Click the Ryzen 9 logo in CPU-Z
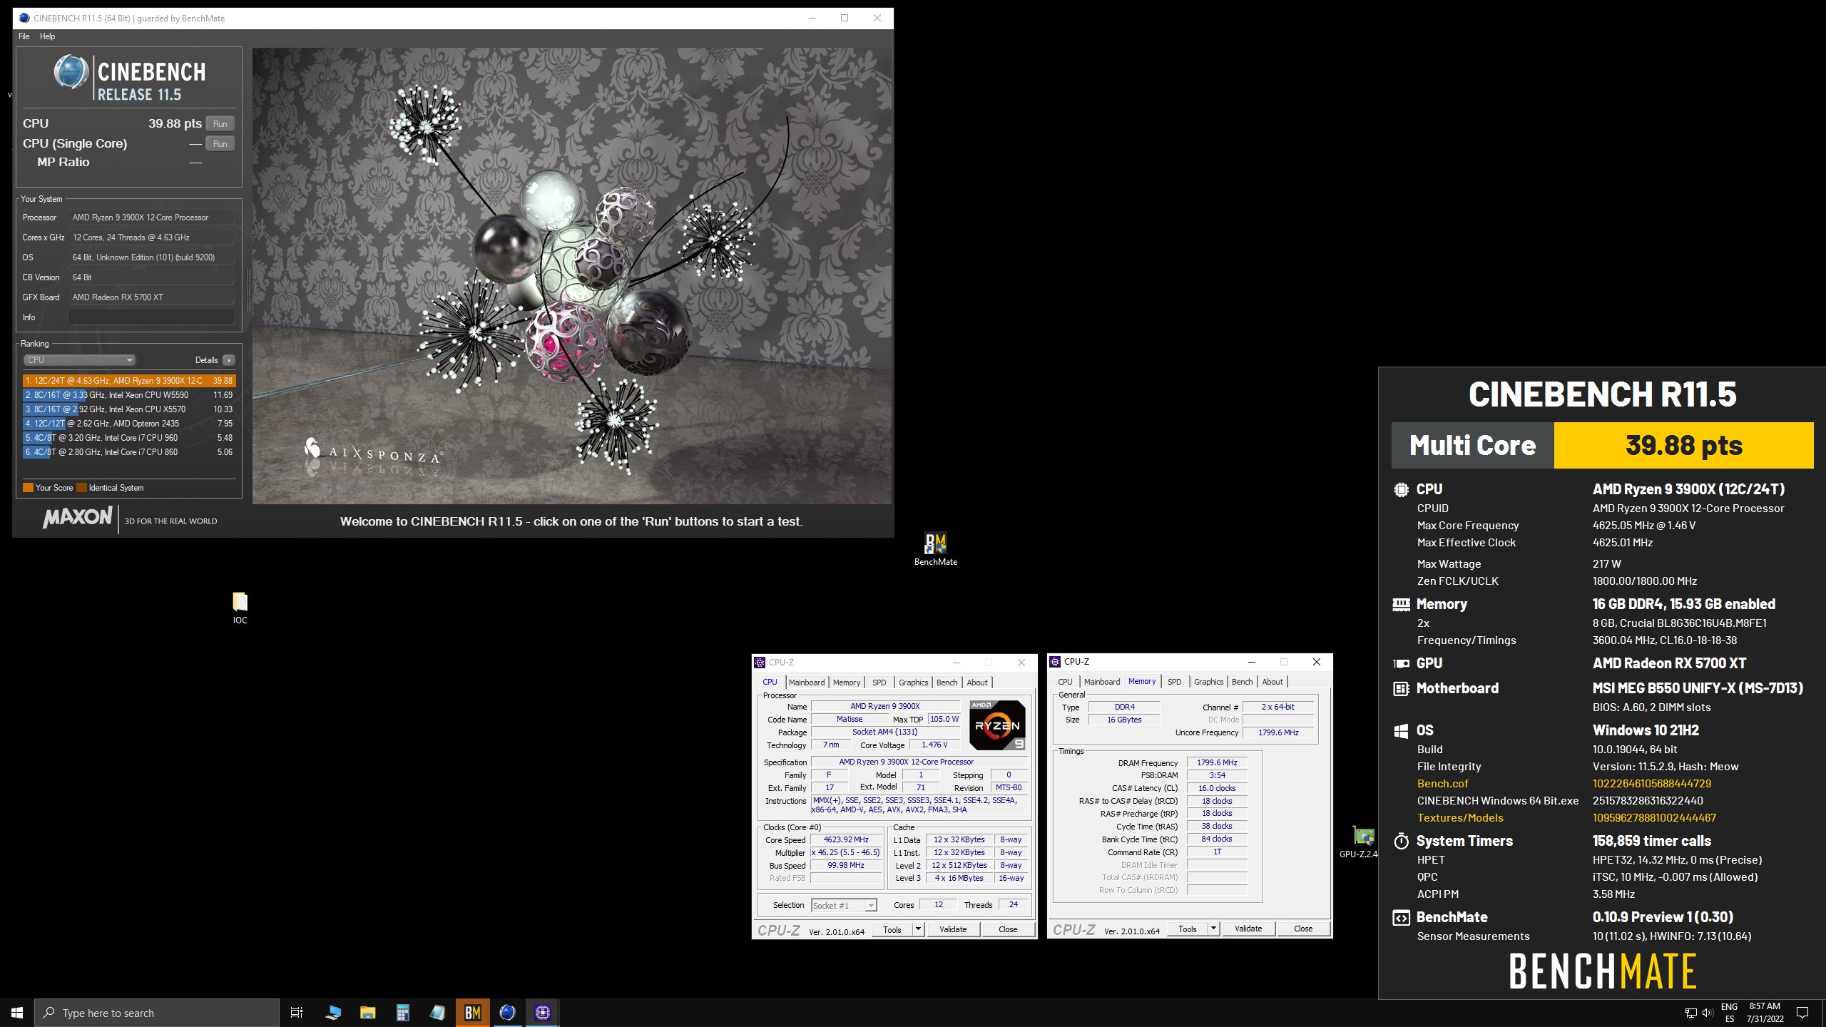Screen dimensions: 1826x1027 point(997,725)
